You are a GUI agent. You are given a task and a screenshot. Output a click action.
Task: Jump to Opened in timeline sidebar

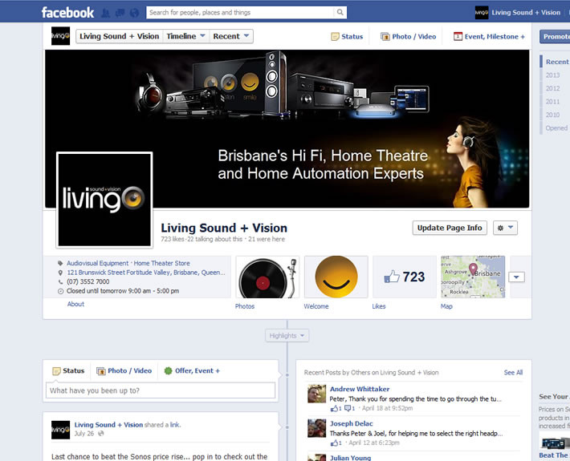[x=556, y=128]
